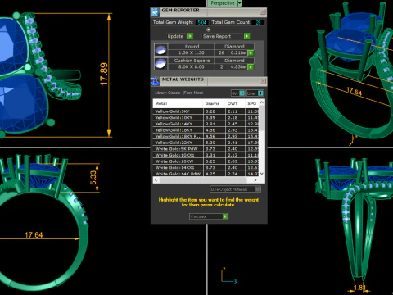The height and width of the screenshot is (295, 393).
Task: Click the 17.64 diameter label in front viewport
Action: click(34, 235)
